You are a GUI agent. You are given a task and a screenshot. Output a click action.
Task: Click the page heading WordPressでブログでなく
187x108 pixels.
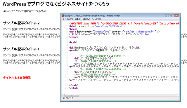(56, 4)
